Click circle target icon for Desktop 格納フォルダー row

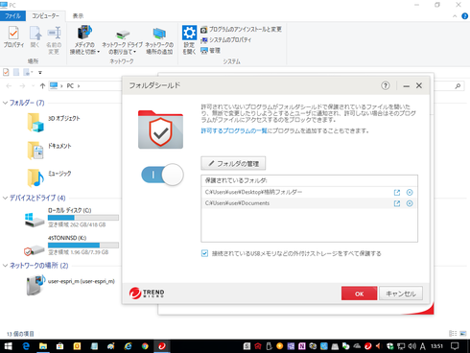[410, 192]
